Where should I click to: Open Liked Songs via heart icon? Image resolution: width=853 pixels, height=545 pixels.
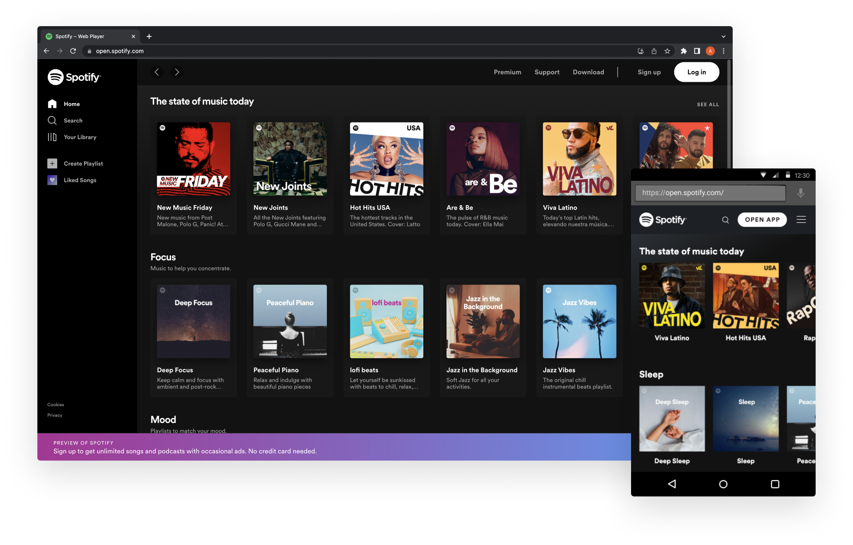click(x=53, y=180)
